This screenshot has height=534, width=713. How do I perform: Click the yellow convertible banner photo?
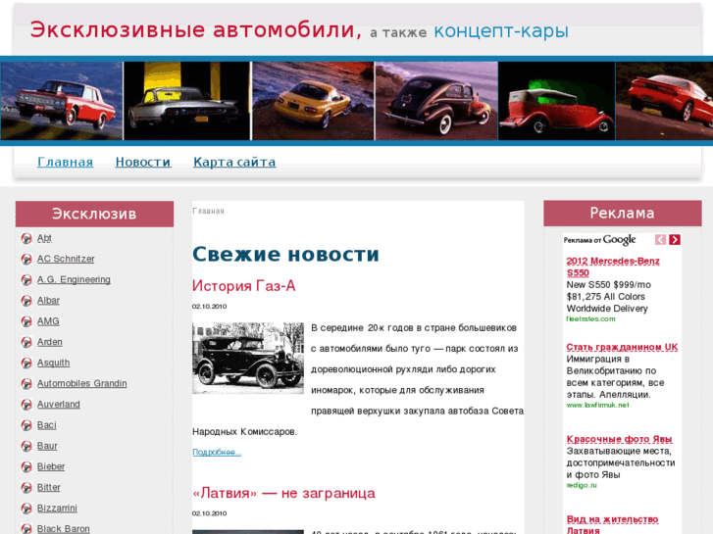point(313,101)
